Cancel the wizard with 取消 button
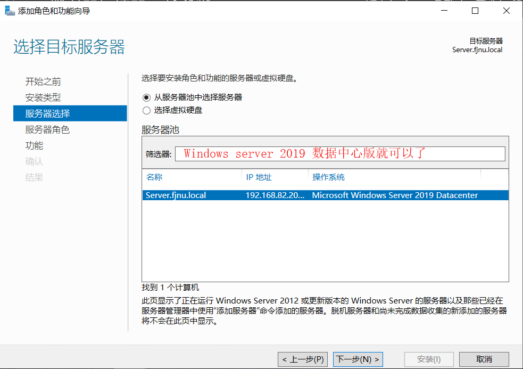This screenshot has width=523, height=369. (484, 359)
